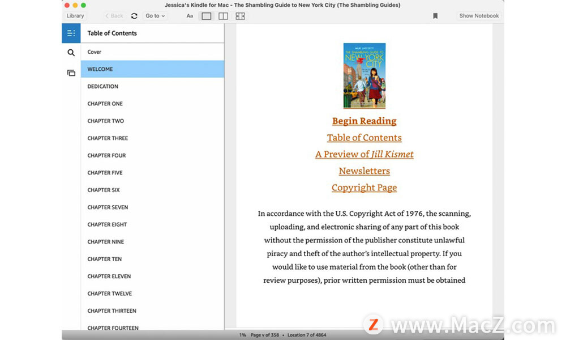
Task: Click the Page v of 358 status text
Action: (x=264, y=335)
